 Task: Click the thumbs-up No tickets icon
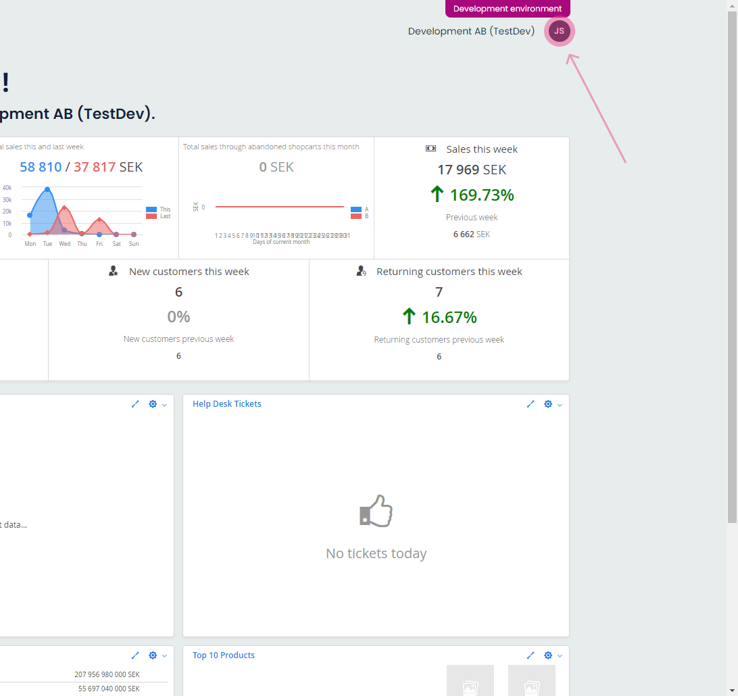point(376,511)
